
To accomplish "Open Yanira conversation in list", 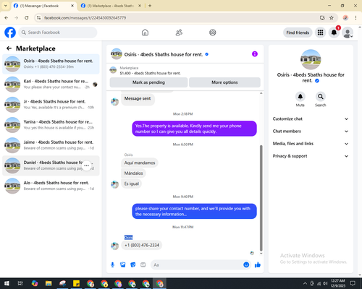I will pyautogui.click(x=51, y=125).
